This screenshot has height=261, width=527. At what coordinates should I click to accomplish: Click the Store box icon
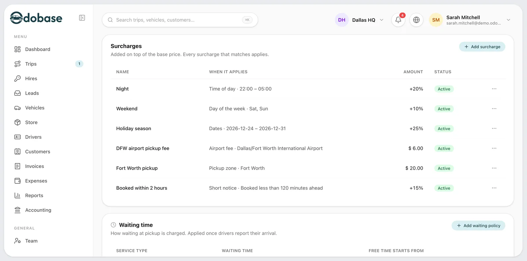click(17, 122)
